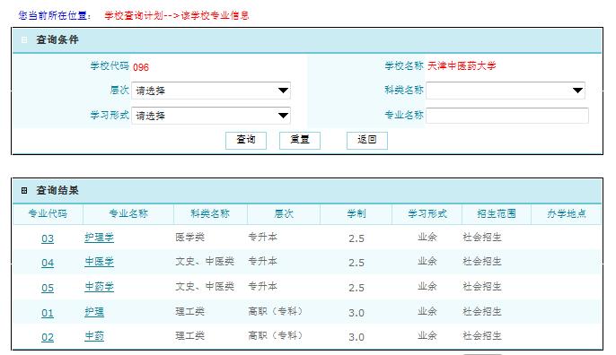Viewport: 616px width, 355px height.
Task: Open the 中药 major link
Action: point(94,336)
